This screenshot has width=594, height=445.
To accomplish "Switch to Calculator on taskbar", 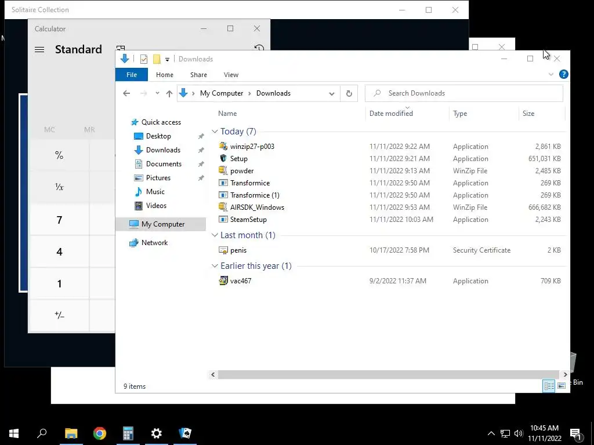I will (x=128, y=433).
